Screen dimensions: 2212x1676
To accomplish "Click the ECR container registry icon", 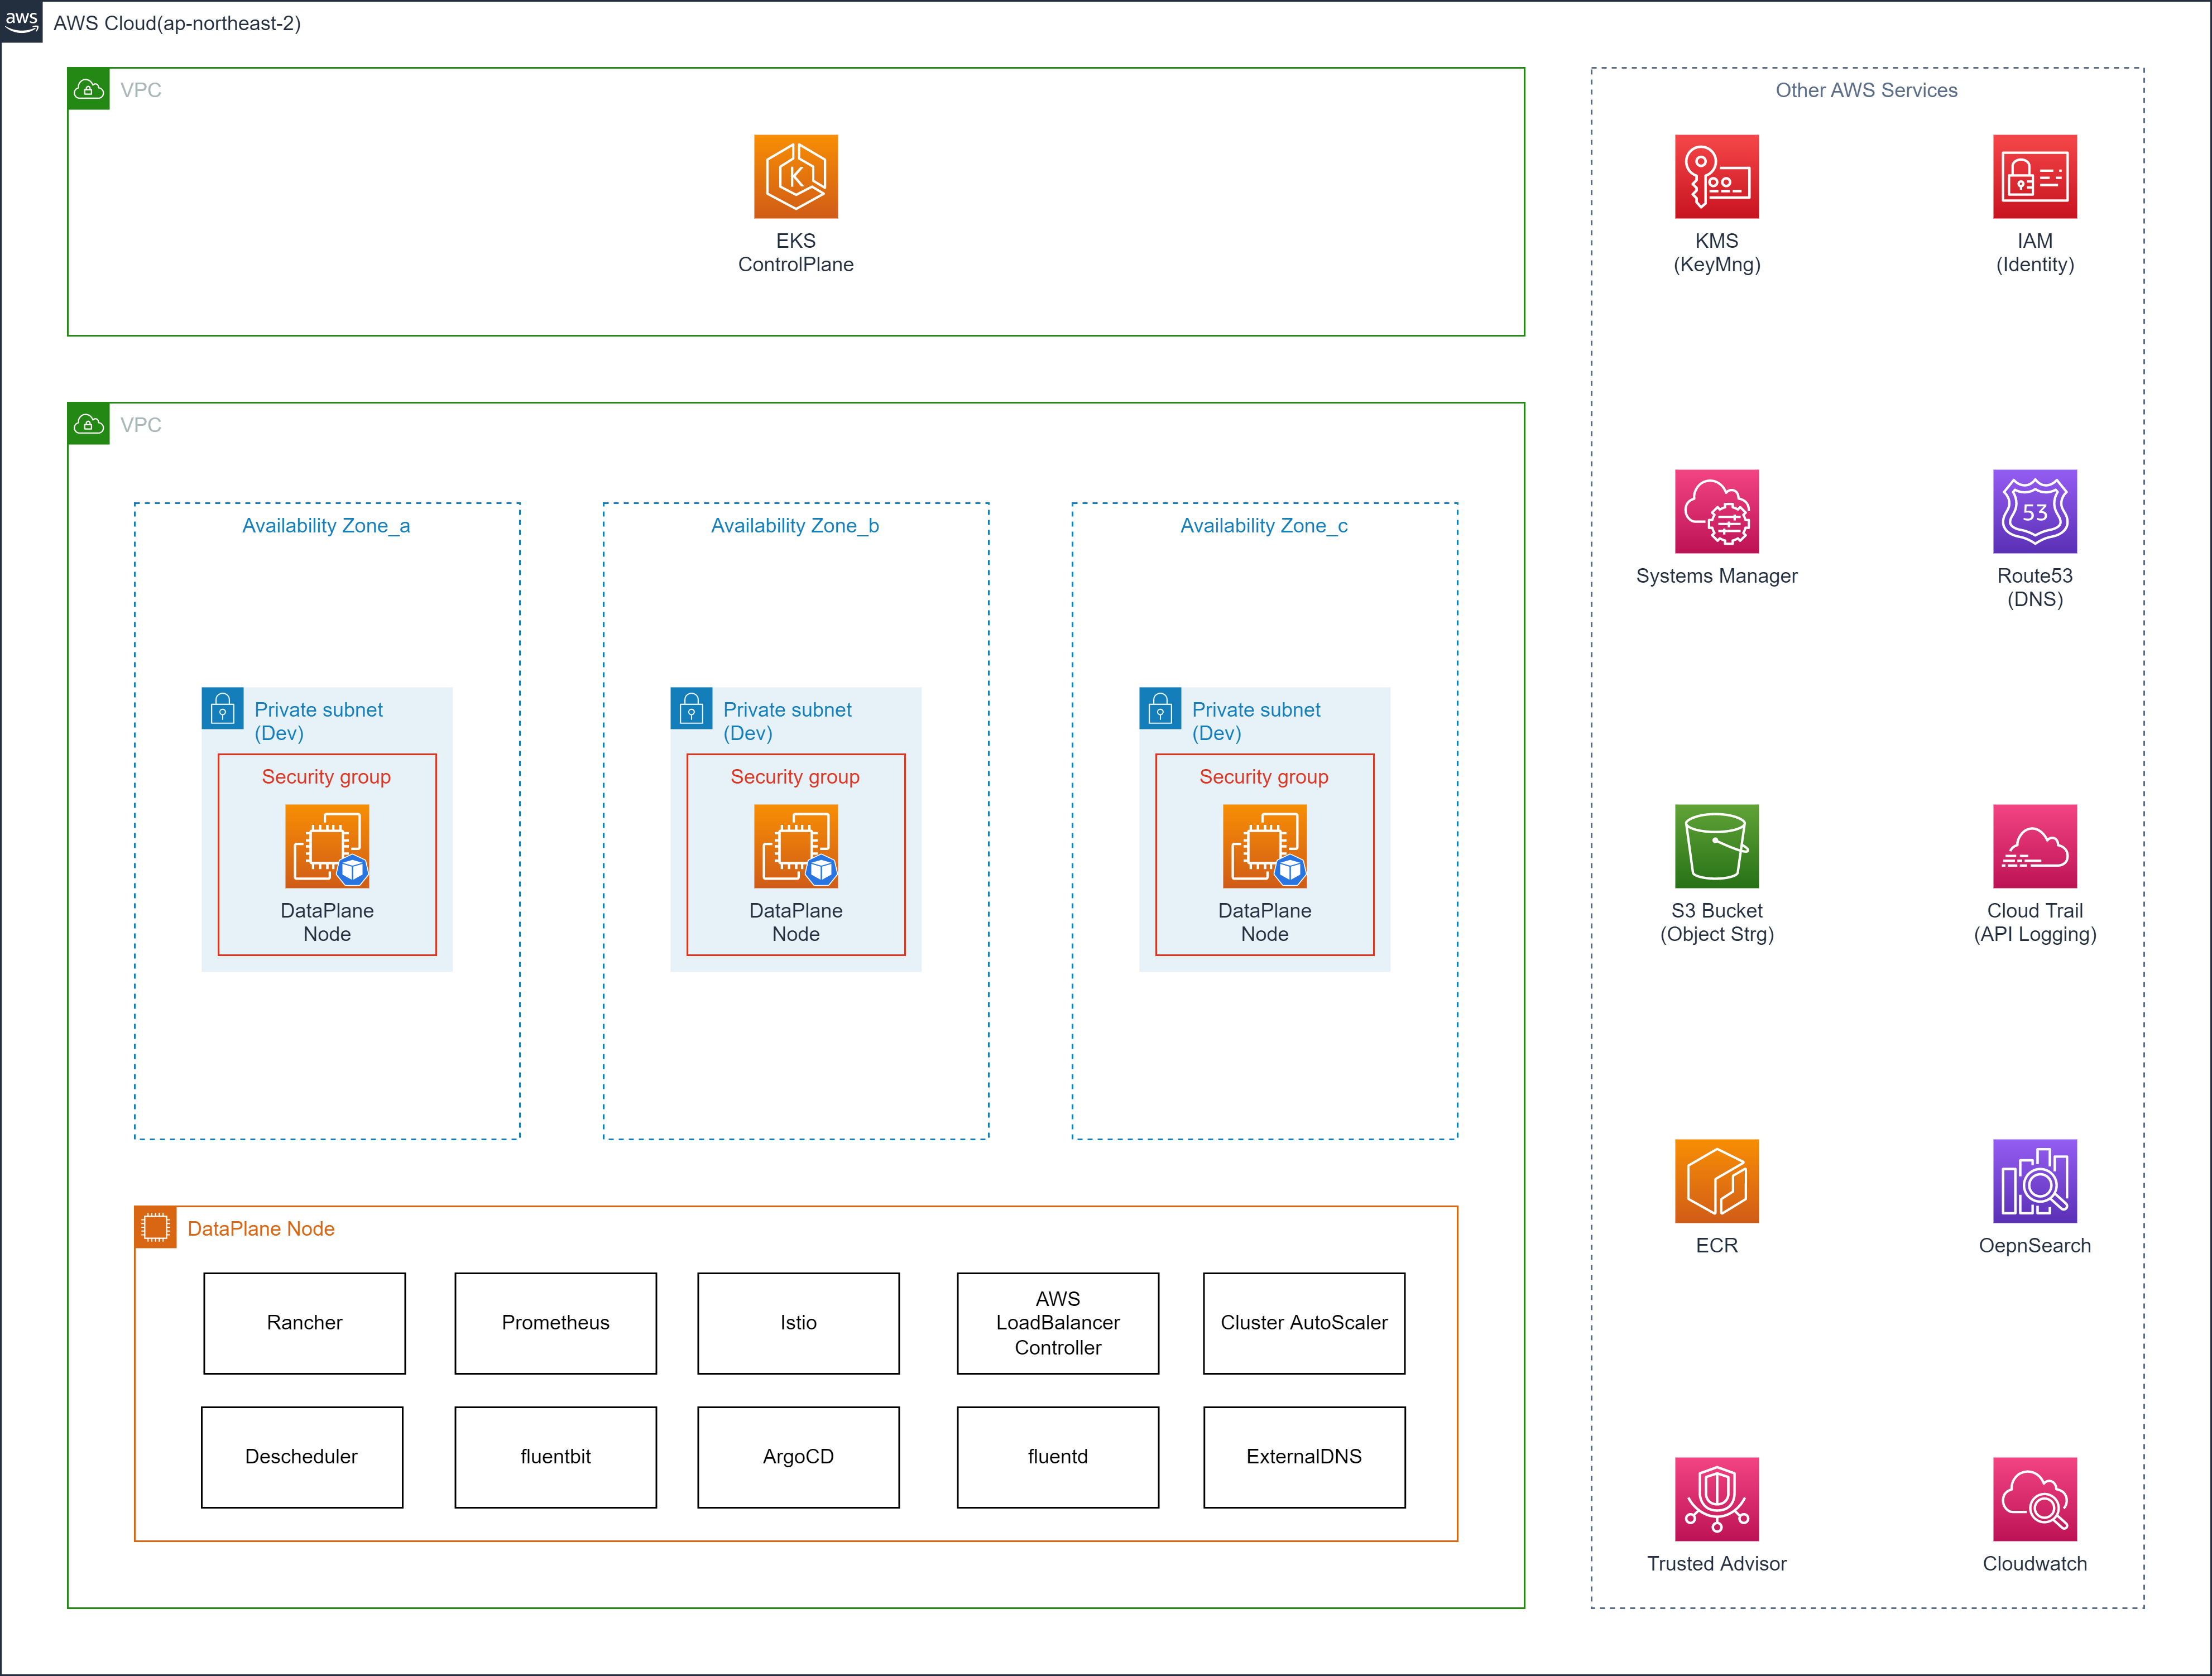I will [1717, 1181].
